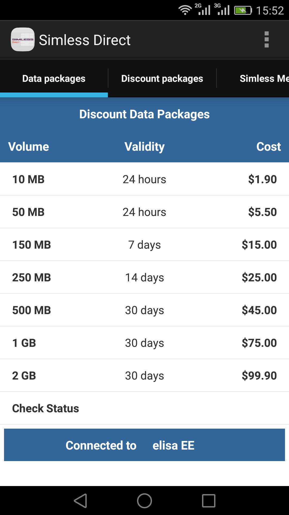Pick the 150 MB 7 days package

pyautogui.click(x=144, y=245)
